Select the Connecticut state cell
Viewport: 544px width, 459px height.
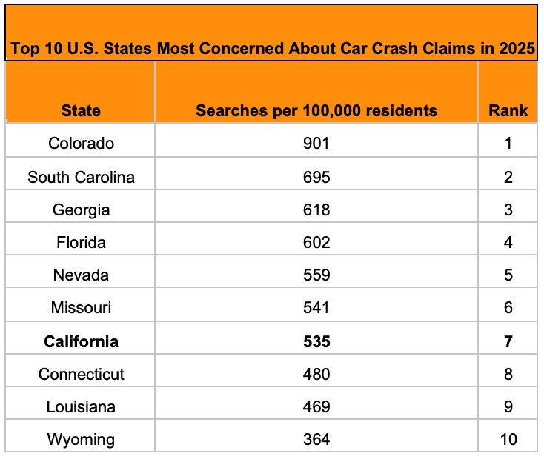81,374
